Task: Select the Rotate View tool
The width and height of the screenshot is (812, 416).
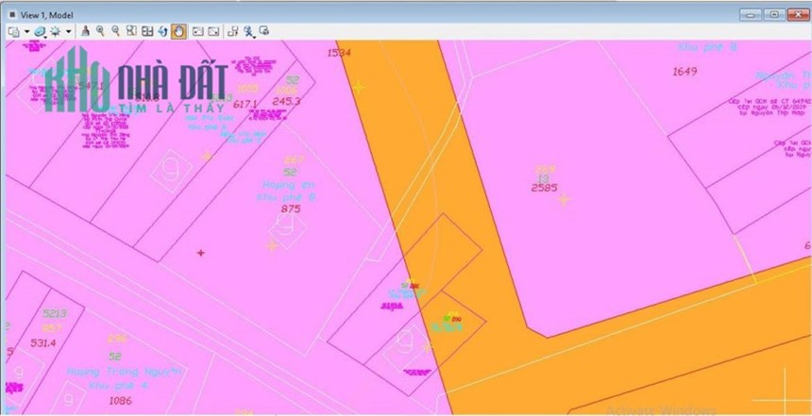Action: click(162, 31)
